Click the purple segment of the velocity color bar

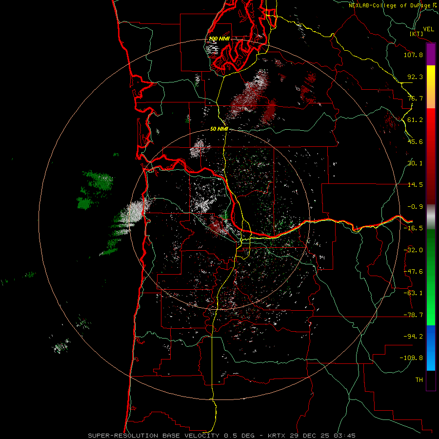[431, 54]
